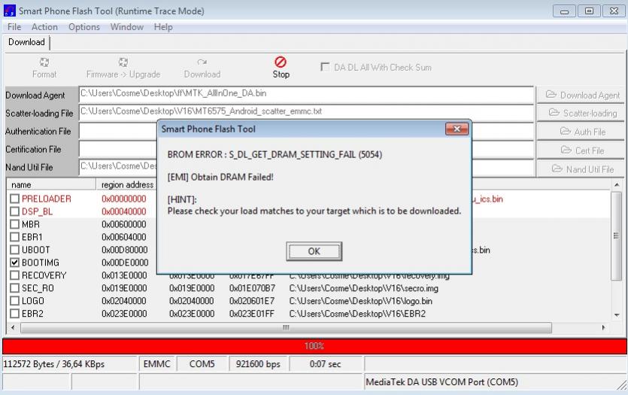The height and width of the screenshot is (395, 628).
Task: Check the PRELOADER partition checkbox
Action: (x=15, y=199)
